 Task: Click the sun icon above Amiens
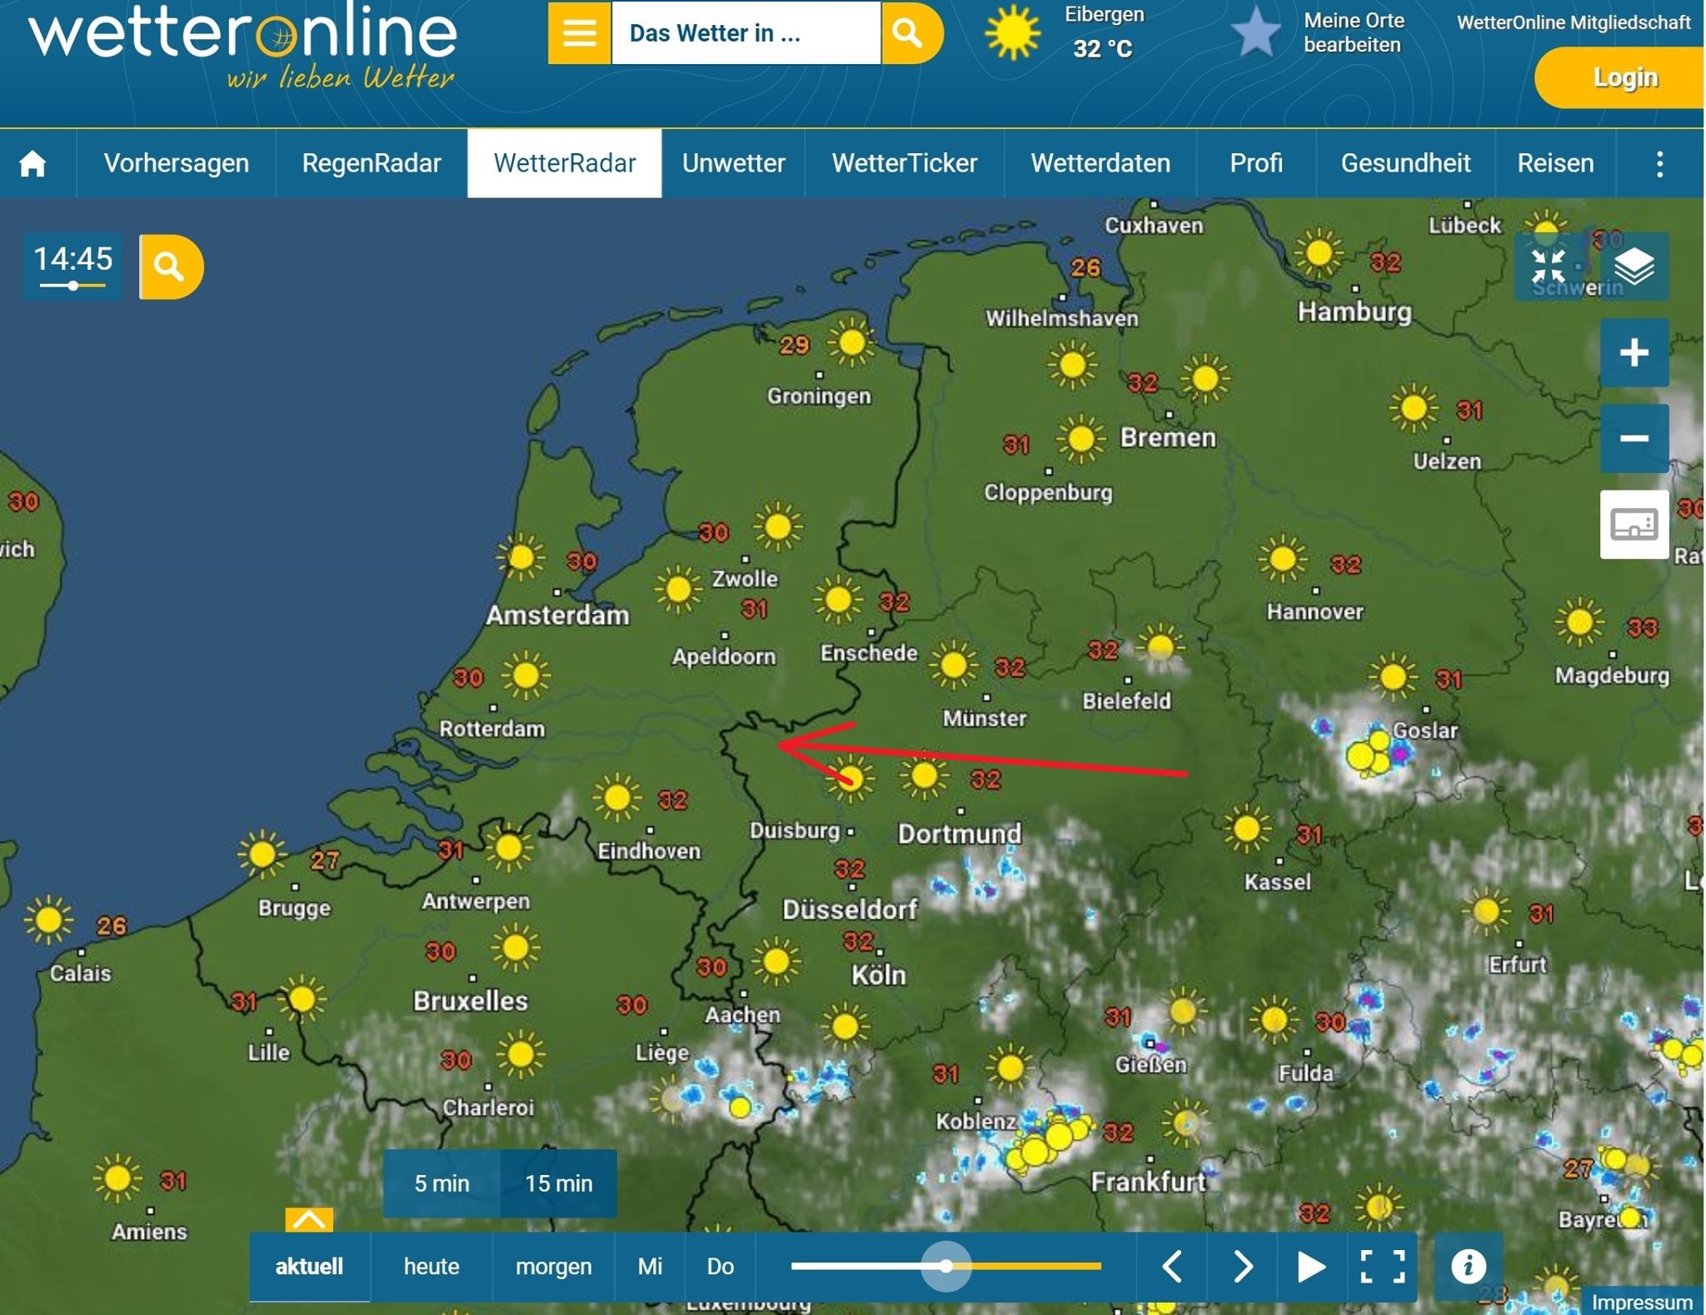tap(117, 1178)
